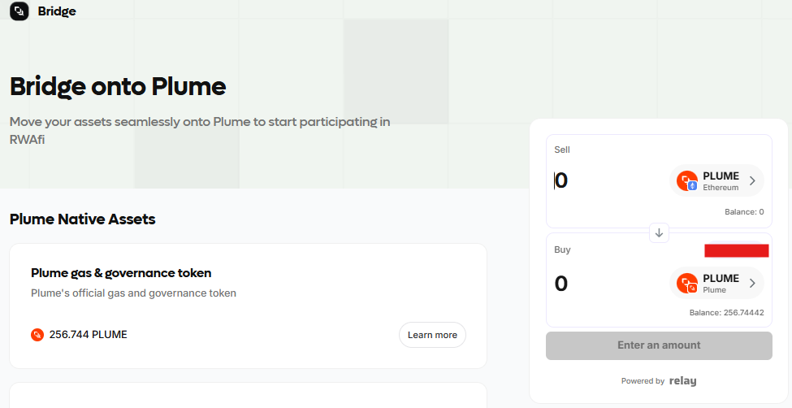Click the Sell Balance: 0 text
This screenshot has height=408, width=792.
(x=744, y=212)
